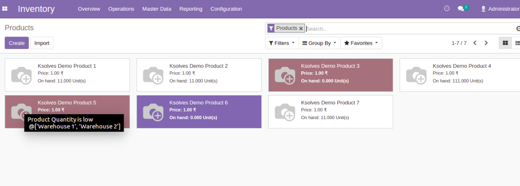Remove the Products filter facet
The width and height of the screenshot is (520, 186).
(301, 29)
